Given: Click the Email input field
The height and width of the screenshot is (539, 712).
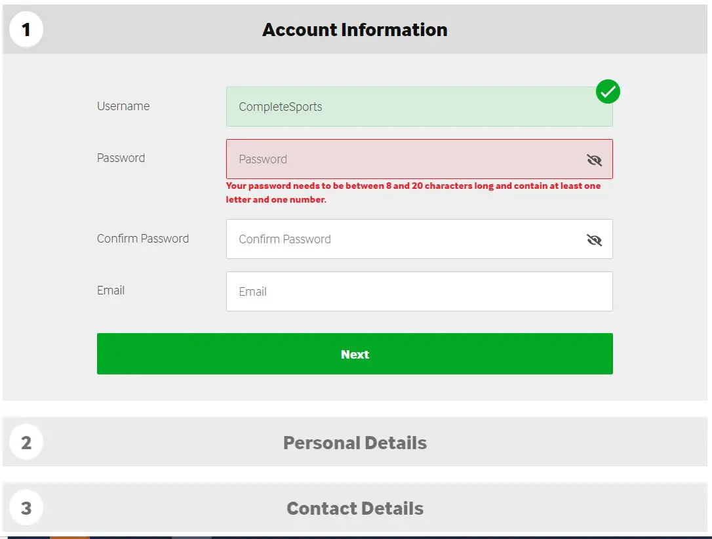Looking at the screenshot, I should (420, 292).
